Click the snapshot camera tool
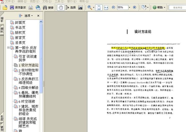Image resolution: width=186 pixels, height=132 pixels. 80,7
